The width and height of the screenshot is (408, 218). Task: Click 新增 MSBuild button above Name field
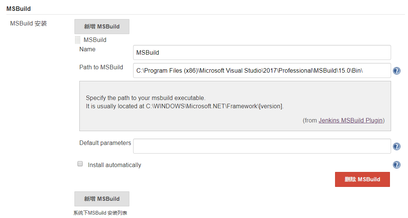102,27
